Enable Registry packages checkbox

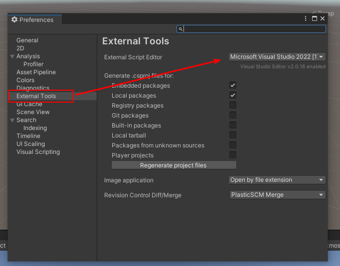click(x=233, y=105)
